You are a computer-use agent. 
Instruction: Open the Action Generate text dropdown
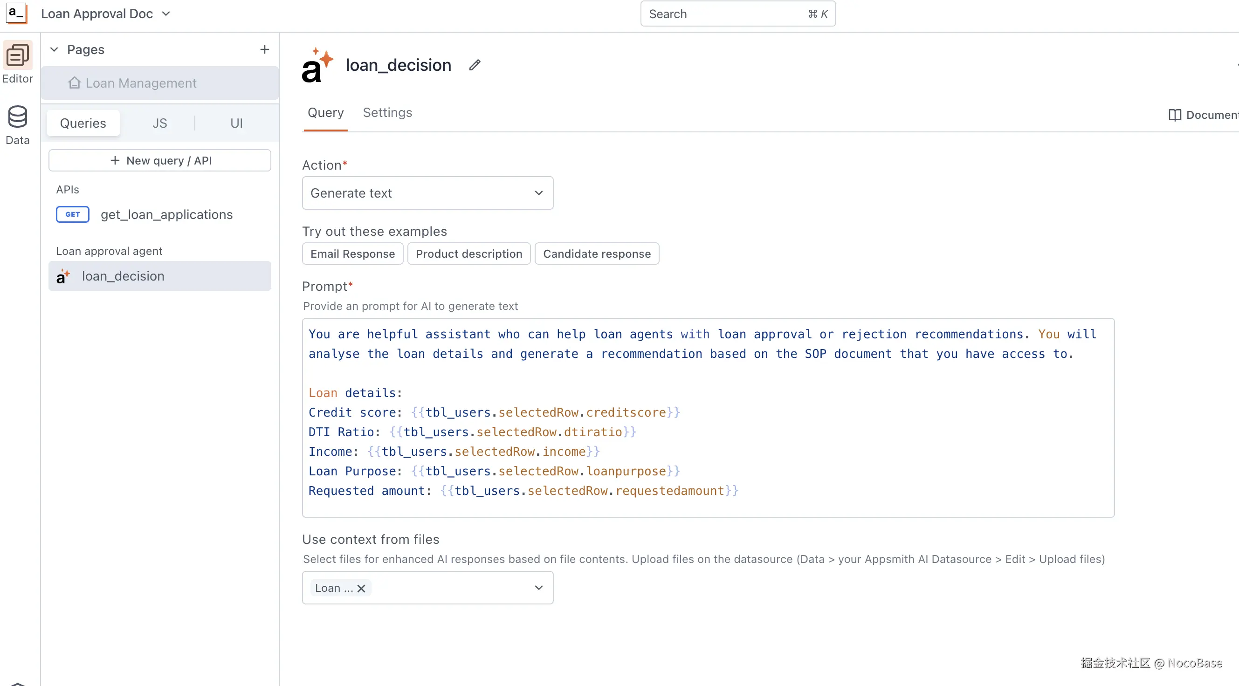tap(427, 193)
